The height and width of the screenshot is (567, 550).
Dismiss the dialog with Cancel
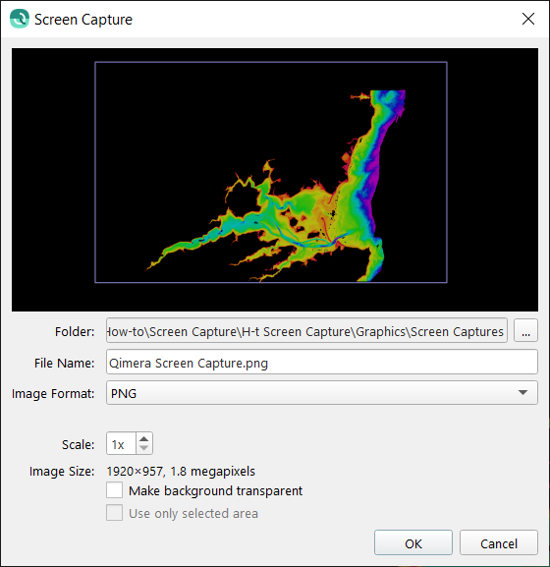point(499,542)
